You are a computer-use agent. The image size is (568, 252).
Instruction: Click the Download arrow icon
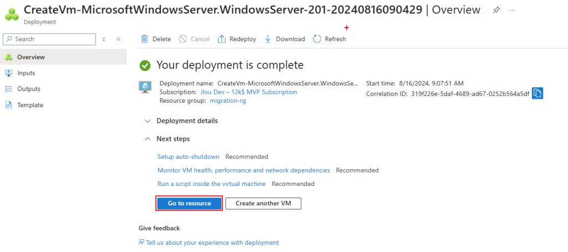tap(268, 39)
